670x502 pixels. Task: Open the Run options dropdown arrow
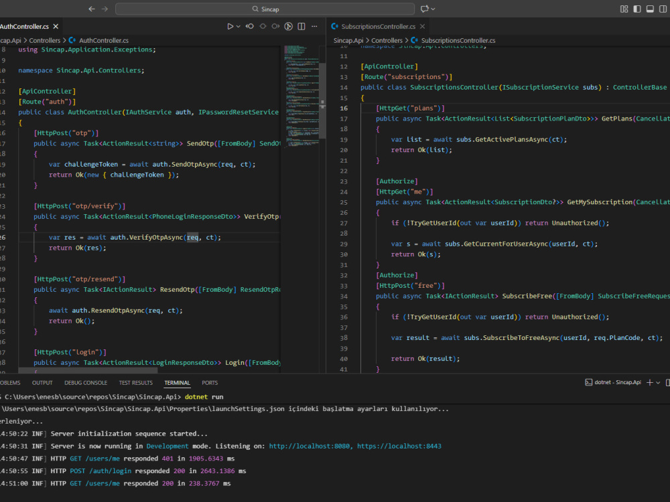239,27
